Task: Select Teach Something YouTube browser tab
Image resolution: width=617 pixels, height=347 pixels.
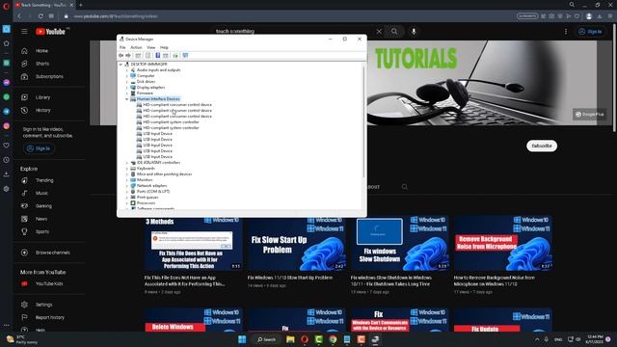Action: point(44,5)
